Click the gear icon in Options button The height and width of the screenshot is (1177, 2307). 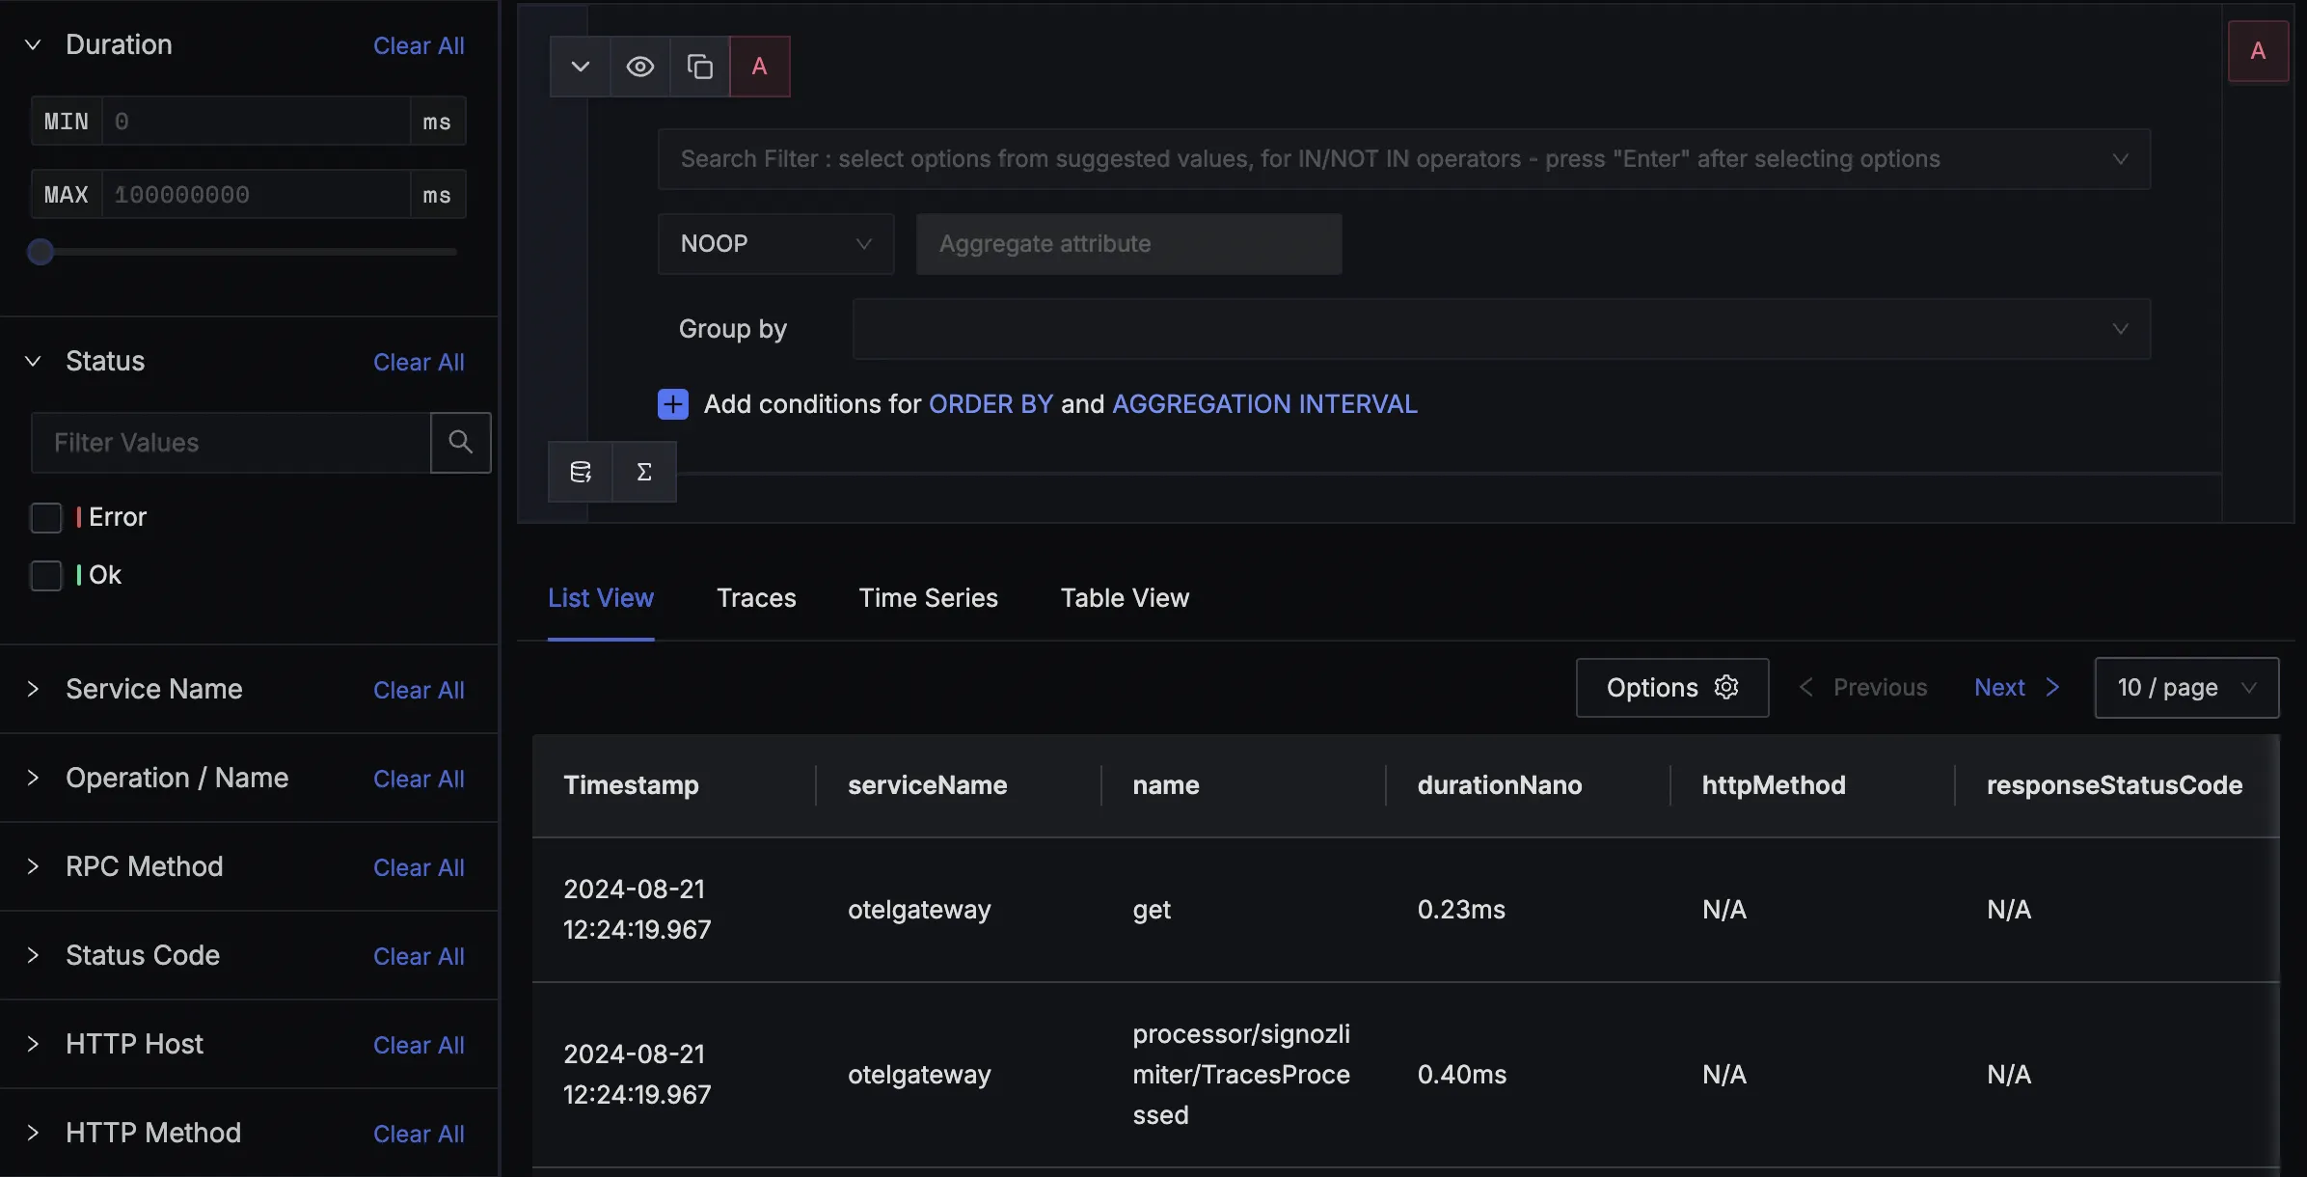(x=1726, y=687)
